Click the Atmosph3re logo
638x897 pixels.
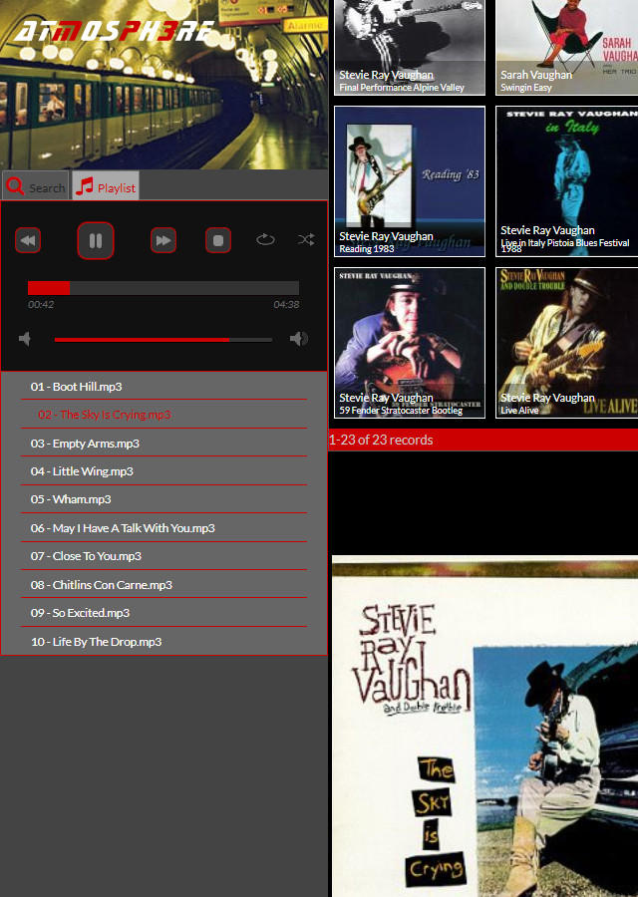[x=115, y=32]
